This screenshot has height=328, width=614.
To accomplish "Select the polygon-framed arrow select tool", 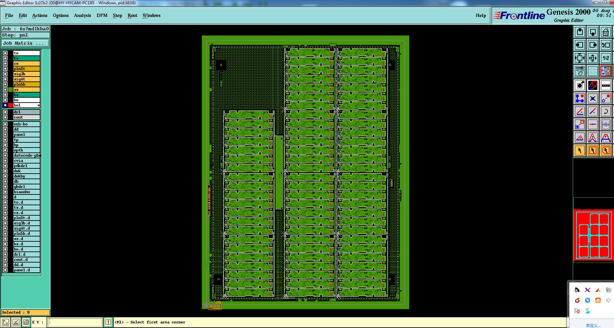I will click(x=606, y=150).
